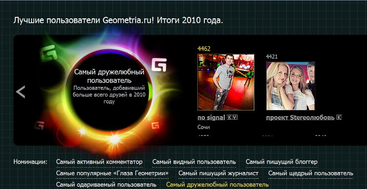Select nomination Самые популярные «Глаза Геометрии»
The width and height of the screenshot is (367, 189).
[x=112, y=174]
